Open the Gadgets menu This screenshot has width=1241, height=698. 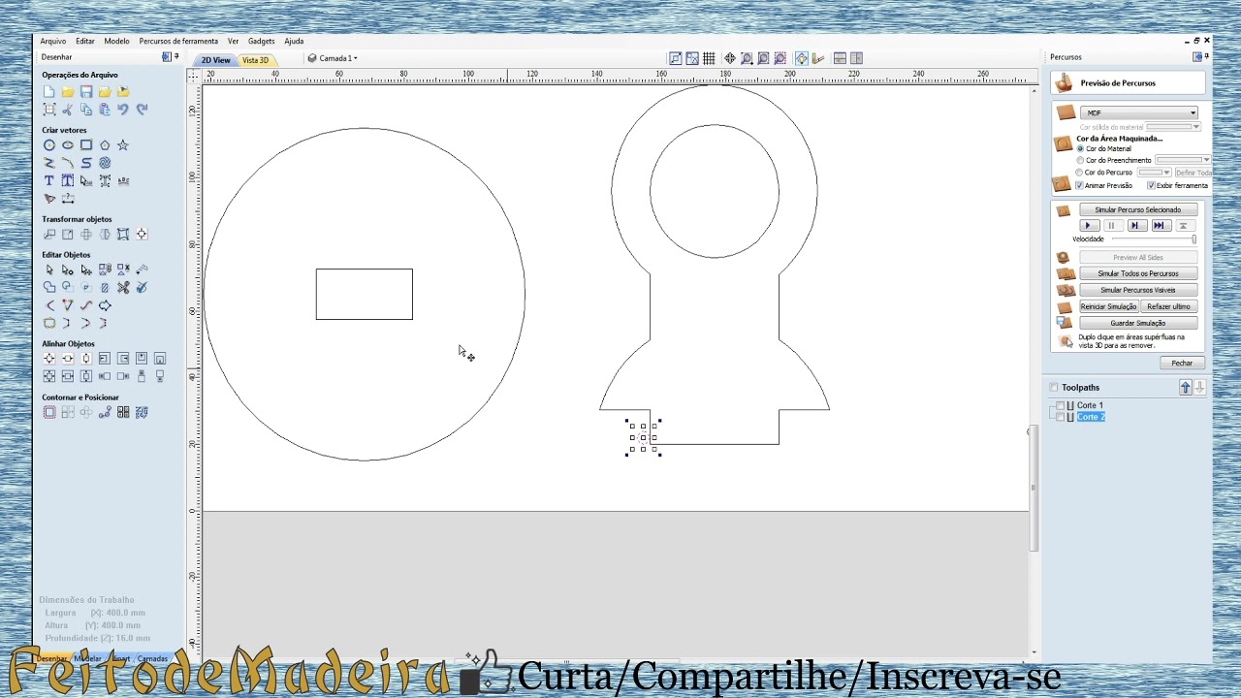click(x=261, y=41)
